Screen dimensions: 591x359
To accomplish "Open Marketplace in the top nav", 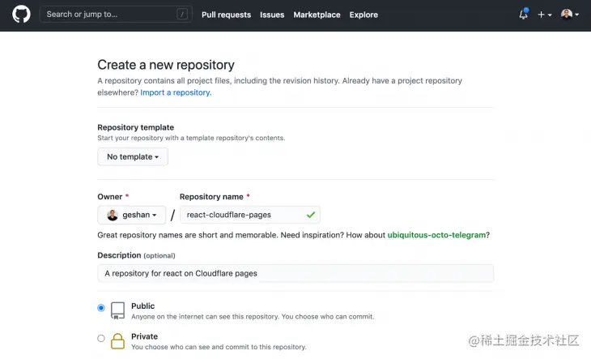I will 317,15.
